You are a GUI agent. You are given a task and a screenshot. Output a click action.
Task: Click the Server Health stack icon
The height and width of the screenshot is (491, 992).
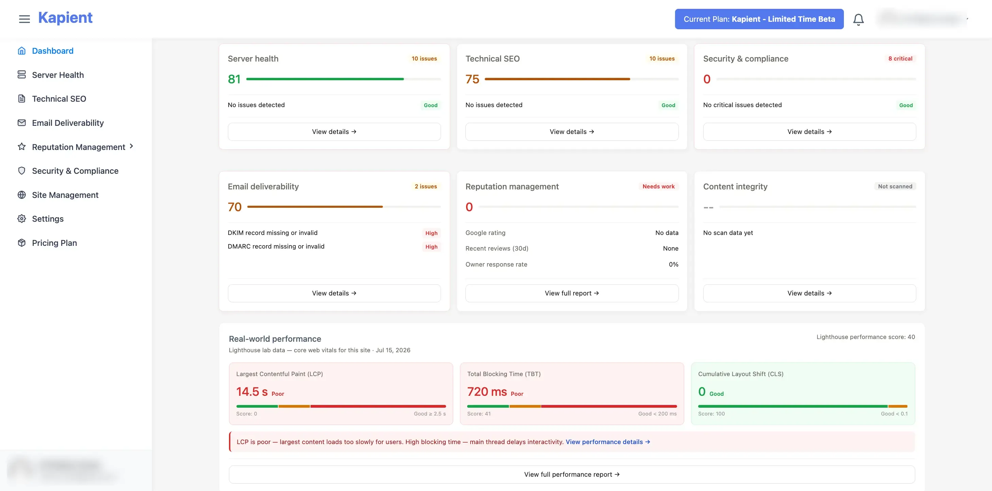22,75
